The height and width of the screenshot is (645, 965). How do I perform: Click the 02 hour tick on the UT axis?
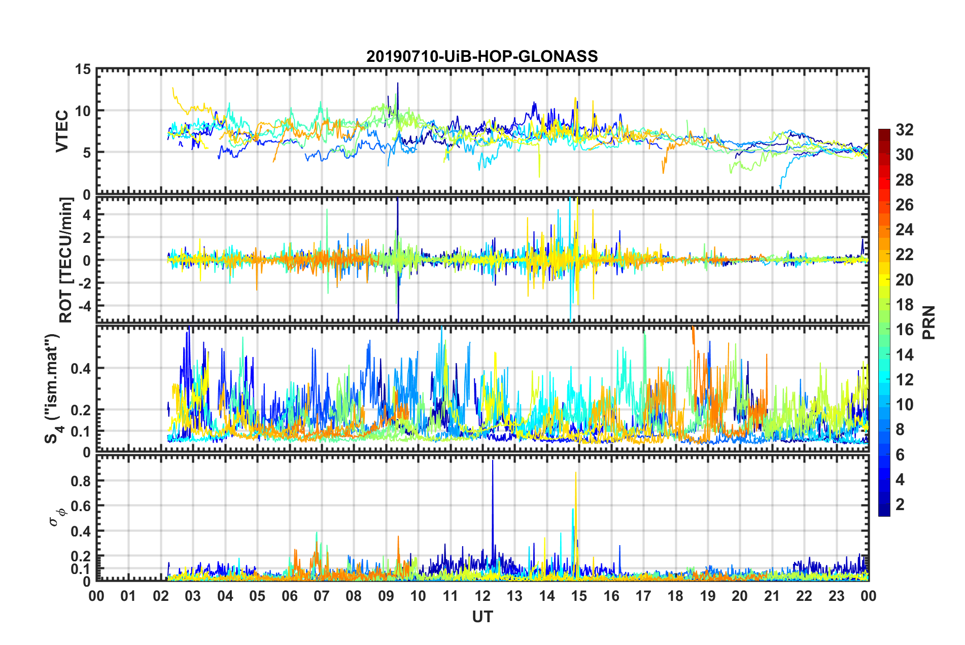click(x=161, y=596)
